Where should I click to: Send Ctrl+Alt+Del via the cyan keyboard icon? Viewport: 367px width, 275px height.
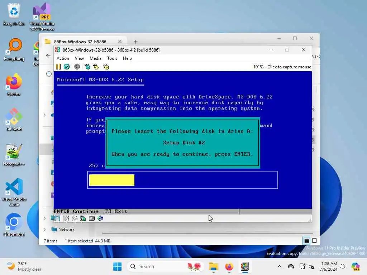(x=87, y=67)
